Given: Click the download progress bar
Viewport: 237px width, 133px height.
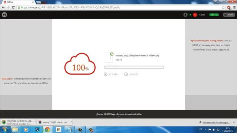Looking at the screenshot, I should click(134, 67).
